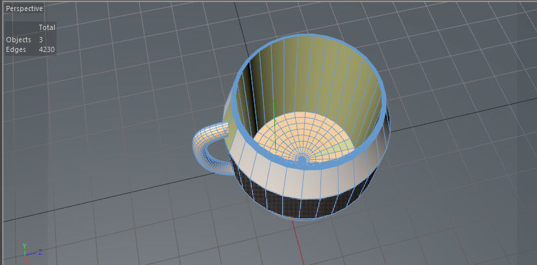537x265 pixels.
Task: Click the Objects count '3' value
Action: [41, 40]
